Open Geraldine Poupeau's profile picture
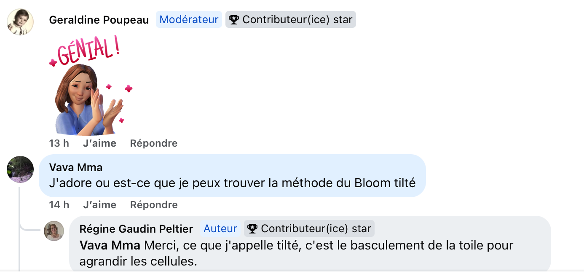Viewport: 584px width, 279px height. pyautogui.click(x=20, y=21)
